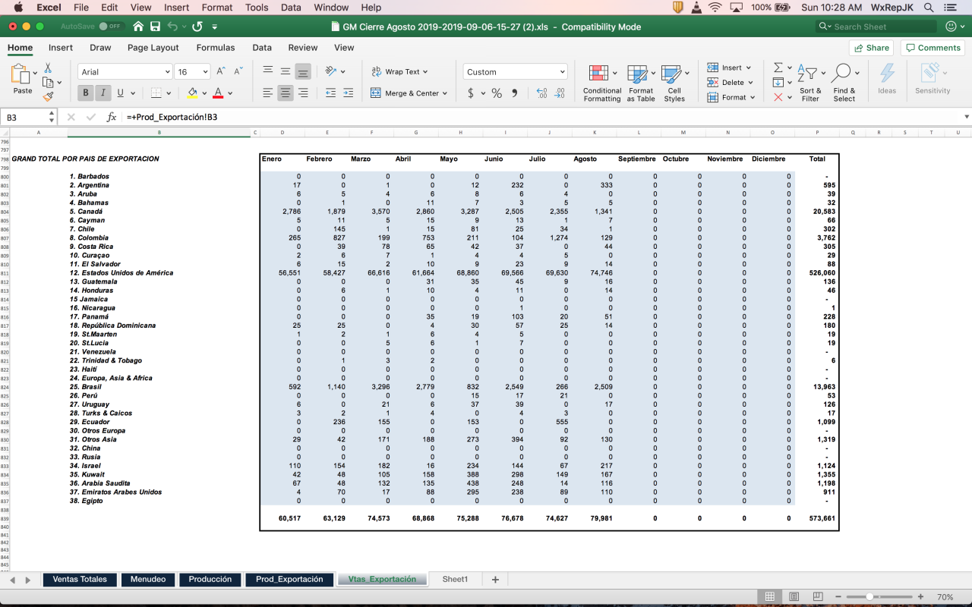Open the Insert cells dropdown
The image size is (972, 607).
coord(748,68)
